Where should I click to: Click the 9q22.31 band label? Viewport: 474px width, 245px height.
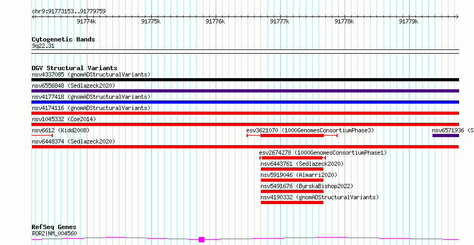pos(43,46)
